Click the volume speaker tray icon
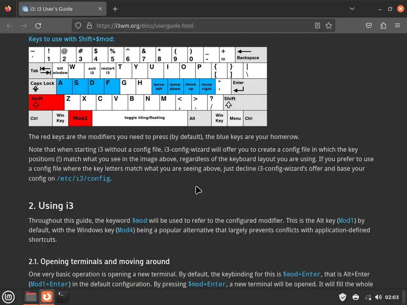The width and height of the screenshot is (407, 305). 378,297
